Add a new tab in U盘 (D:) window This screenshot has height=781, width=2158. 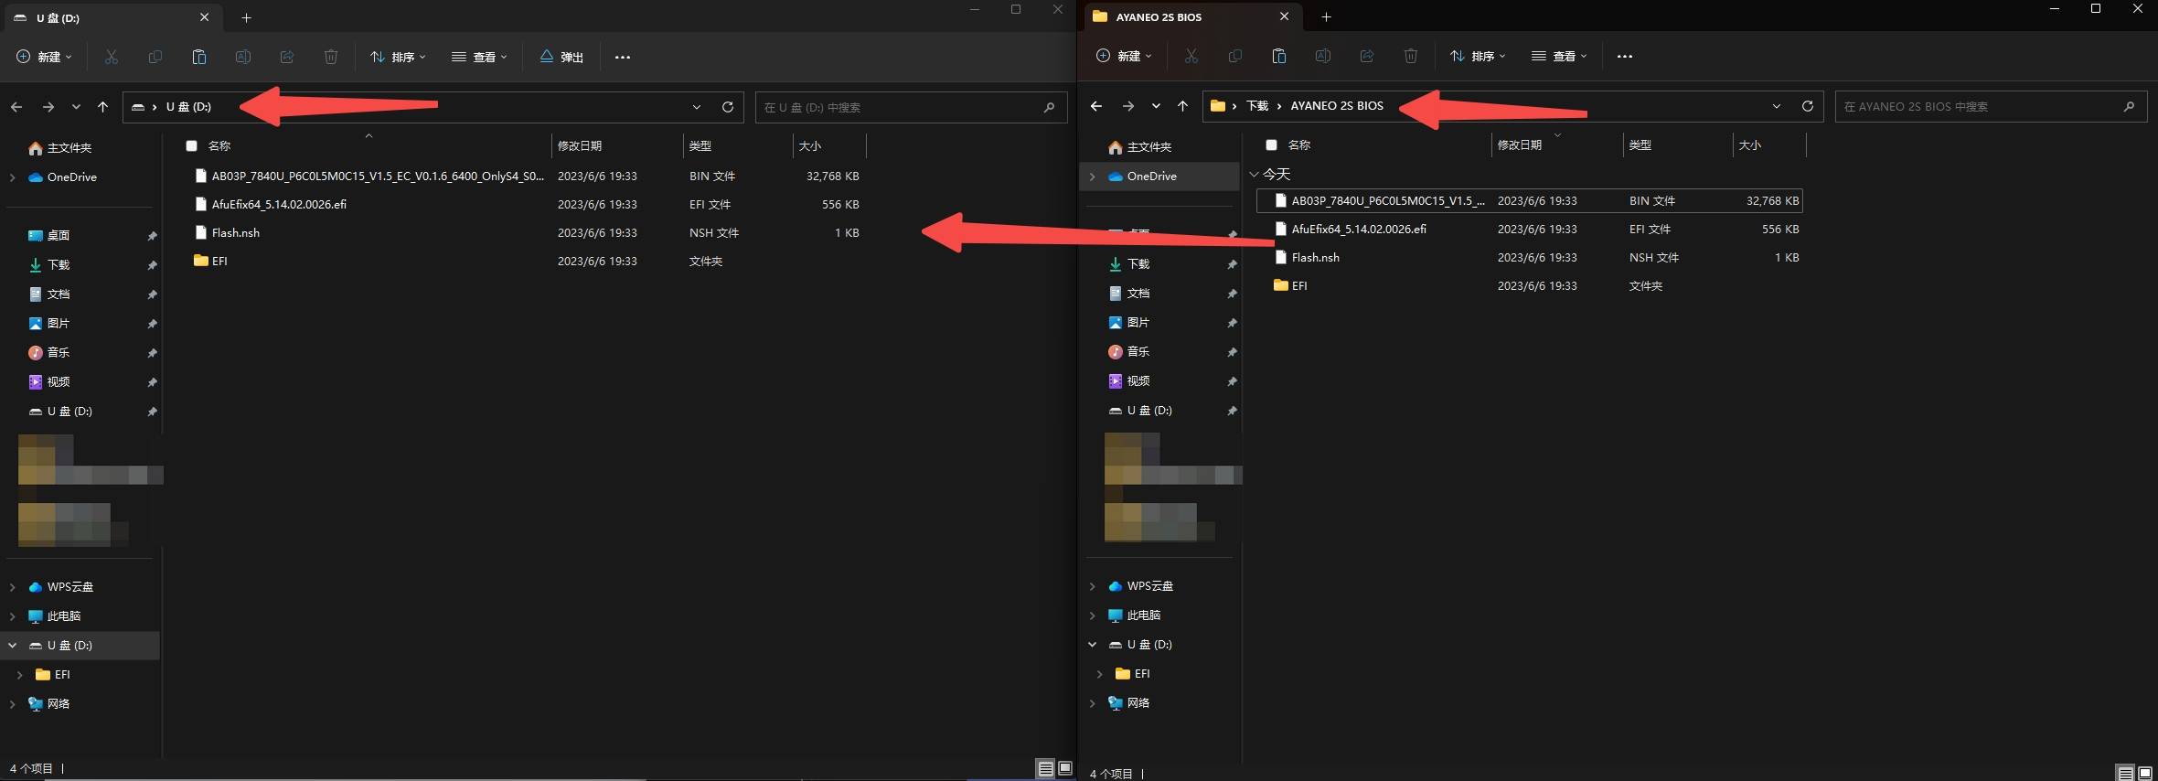tap(246, 17)
